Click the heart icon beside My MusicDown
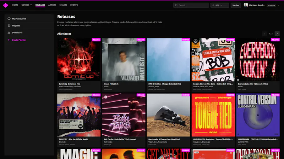Image resolution: width=284 pixels, height=159 pixels. point(9,19)
